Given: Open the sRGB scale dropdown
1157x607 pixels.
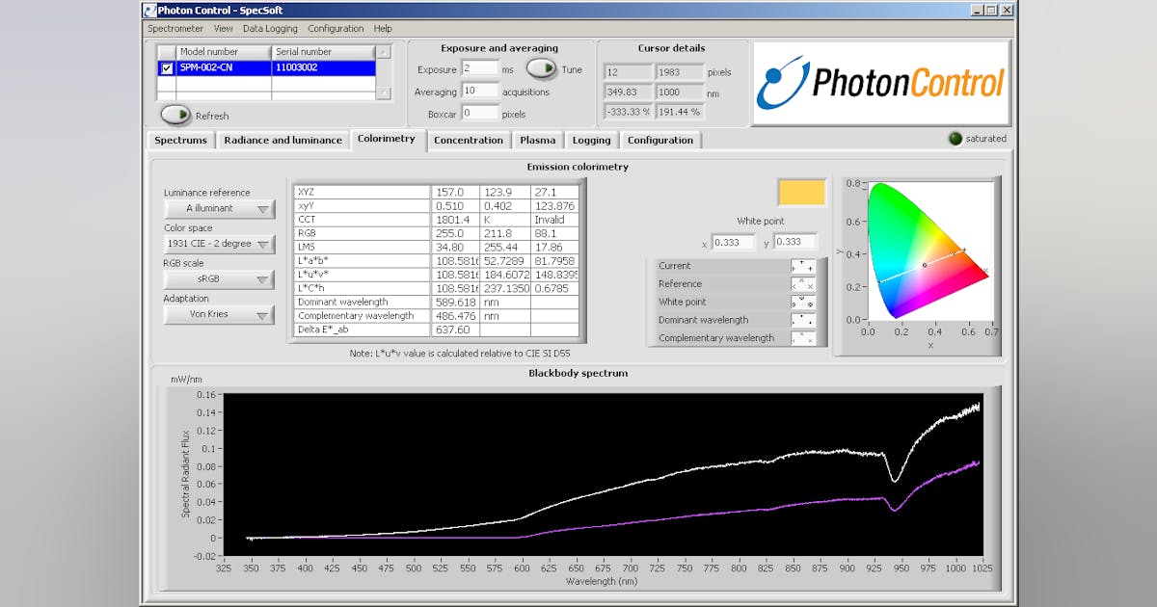Looking at the screenshot, I should point(218,279).
